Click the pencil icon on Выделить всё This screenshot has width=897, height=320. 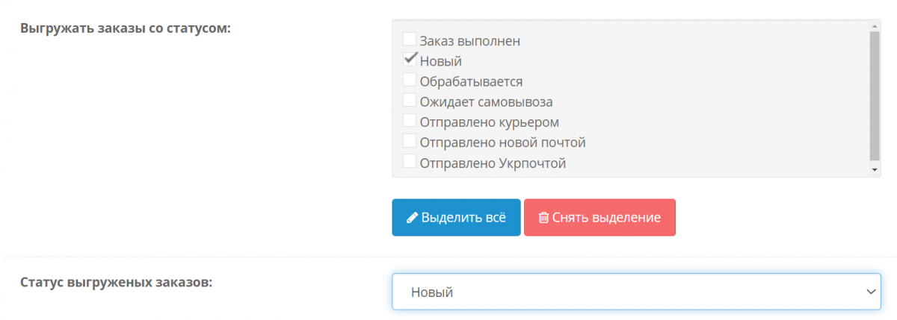point(412,218)
